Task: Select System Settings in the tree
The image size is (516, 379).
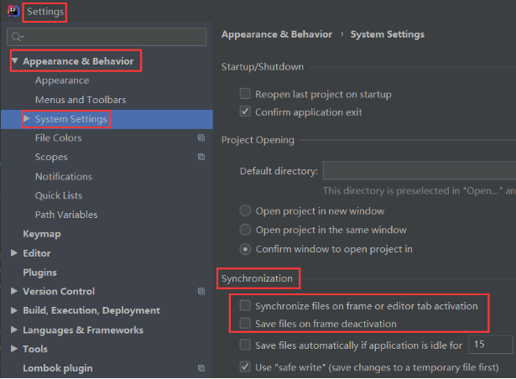Action: (71, 119)
